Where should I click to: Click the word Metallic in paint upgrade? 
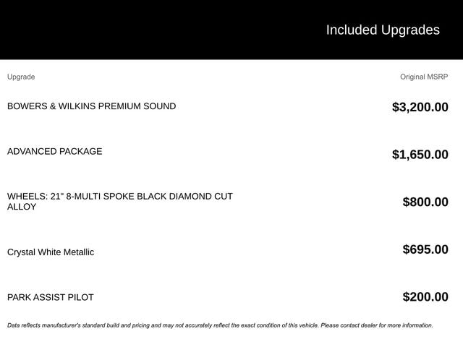tap(77, 252)
